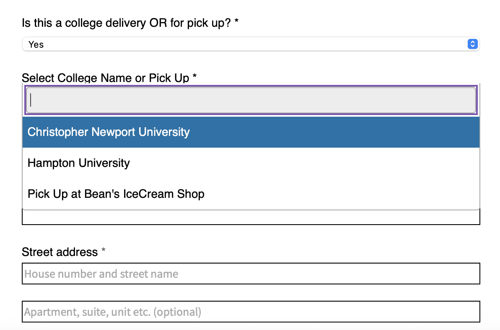Click the 'House number and street name' placeholder
Screen dimensions: 500x330
[x=101, y=274]
